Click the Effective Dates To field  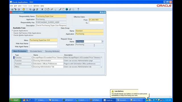pyautogui.click(x=96, y=23)
